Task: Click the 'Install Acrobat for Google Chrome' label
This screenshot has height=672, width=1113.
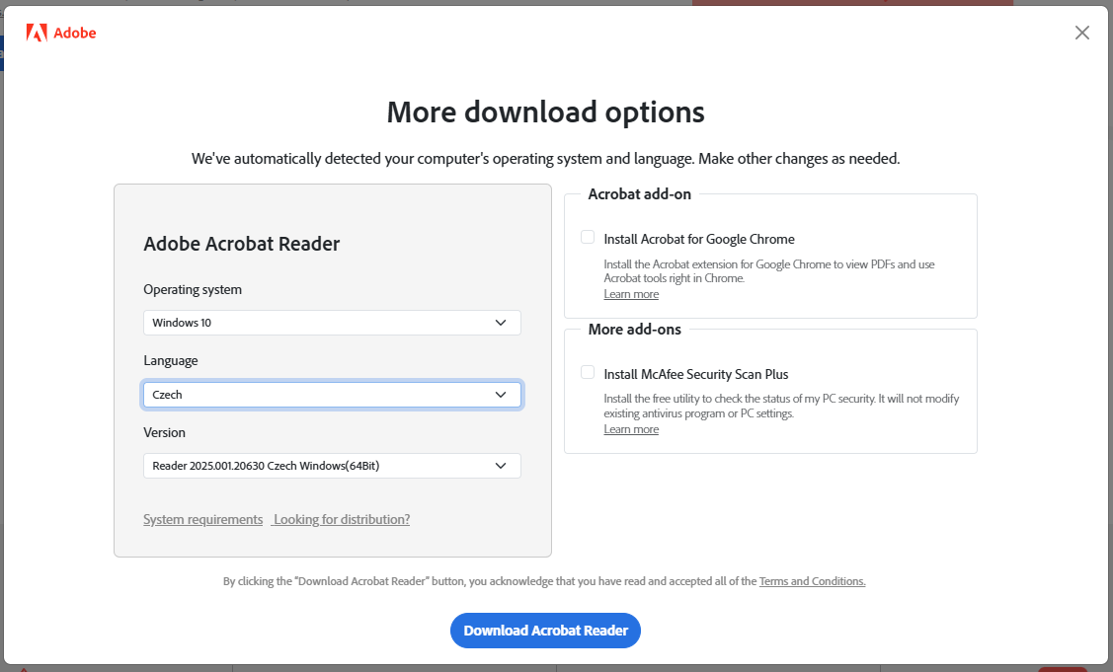Action: tap(699, 239)
